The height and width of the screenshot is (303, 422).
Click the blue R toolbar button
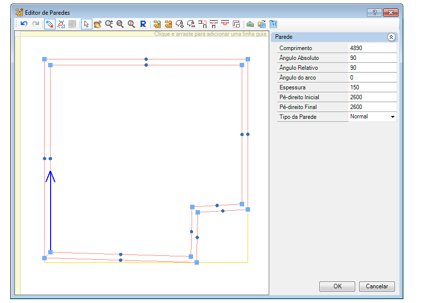[x=143, y=24]
